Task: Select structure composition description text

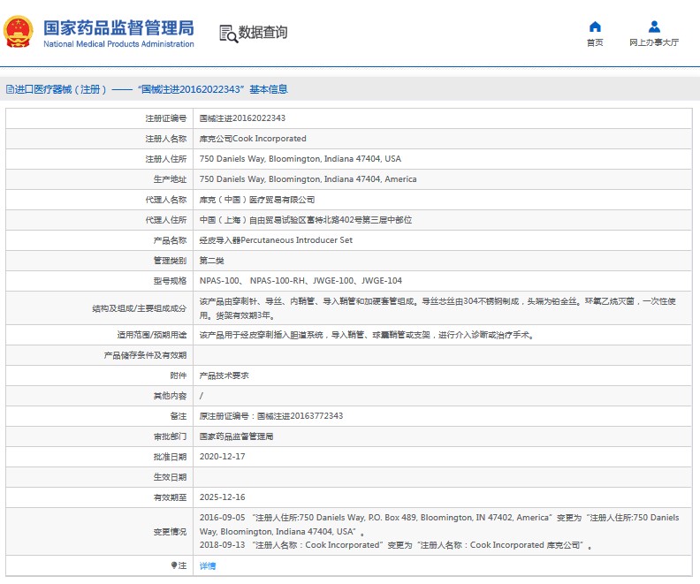Action: (x=437, y=308)
